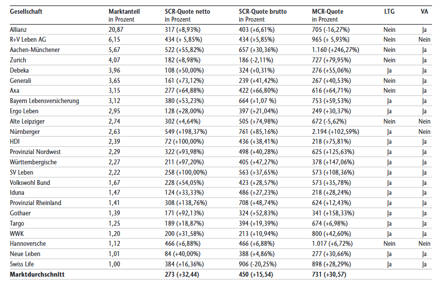This screenshot has width=440, height=286.
Task: Select the Marktdurchschnitt summary row label
Action: [37, 275]
